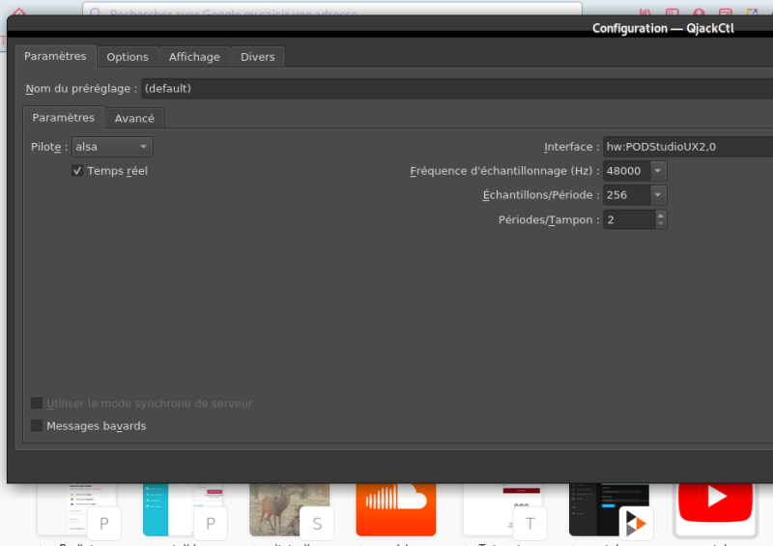Click the Nom du préréglage label
This screenshot has width=773, height=546.
[x=81, y=89]
